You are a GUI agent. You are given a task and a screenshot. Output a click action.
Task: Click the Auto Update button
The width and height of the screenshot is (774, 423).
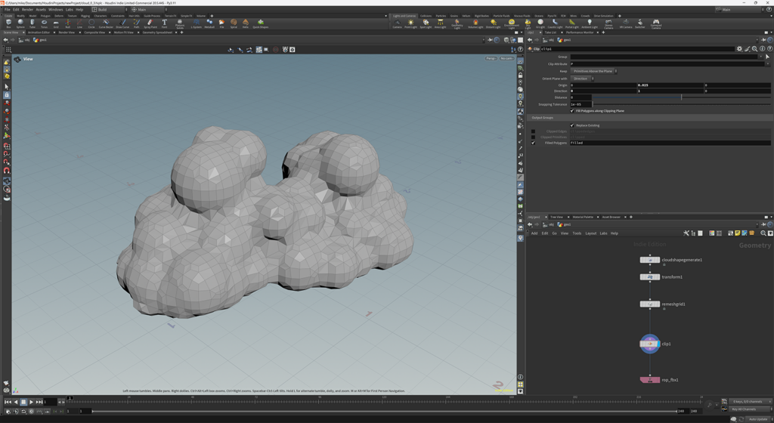tap(758, 419)
